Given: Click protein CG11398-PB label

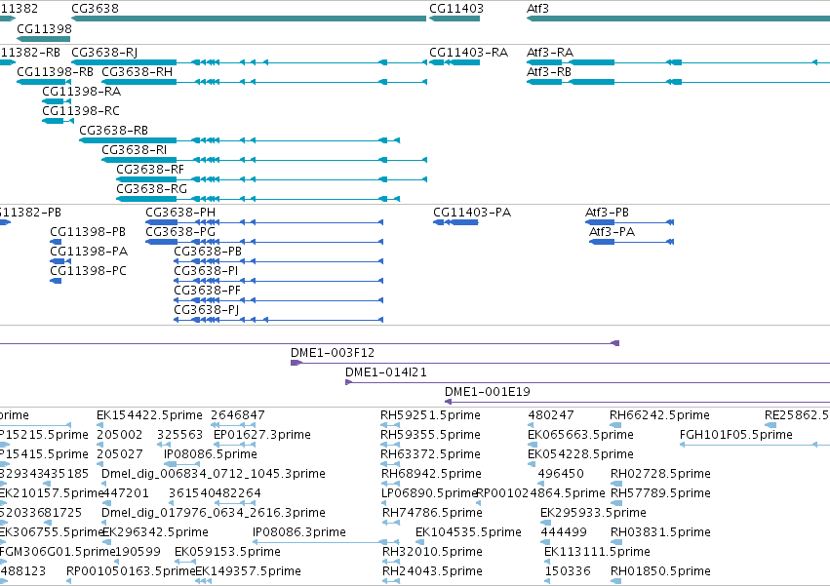Looking at the screenshot, I should pos(88,232).
